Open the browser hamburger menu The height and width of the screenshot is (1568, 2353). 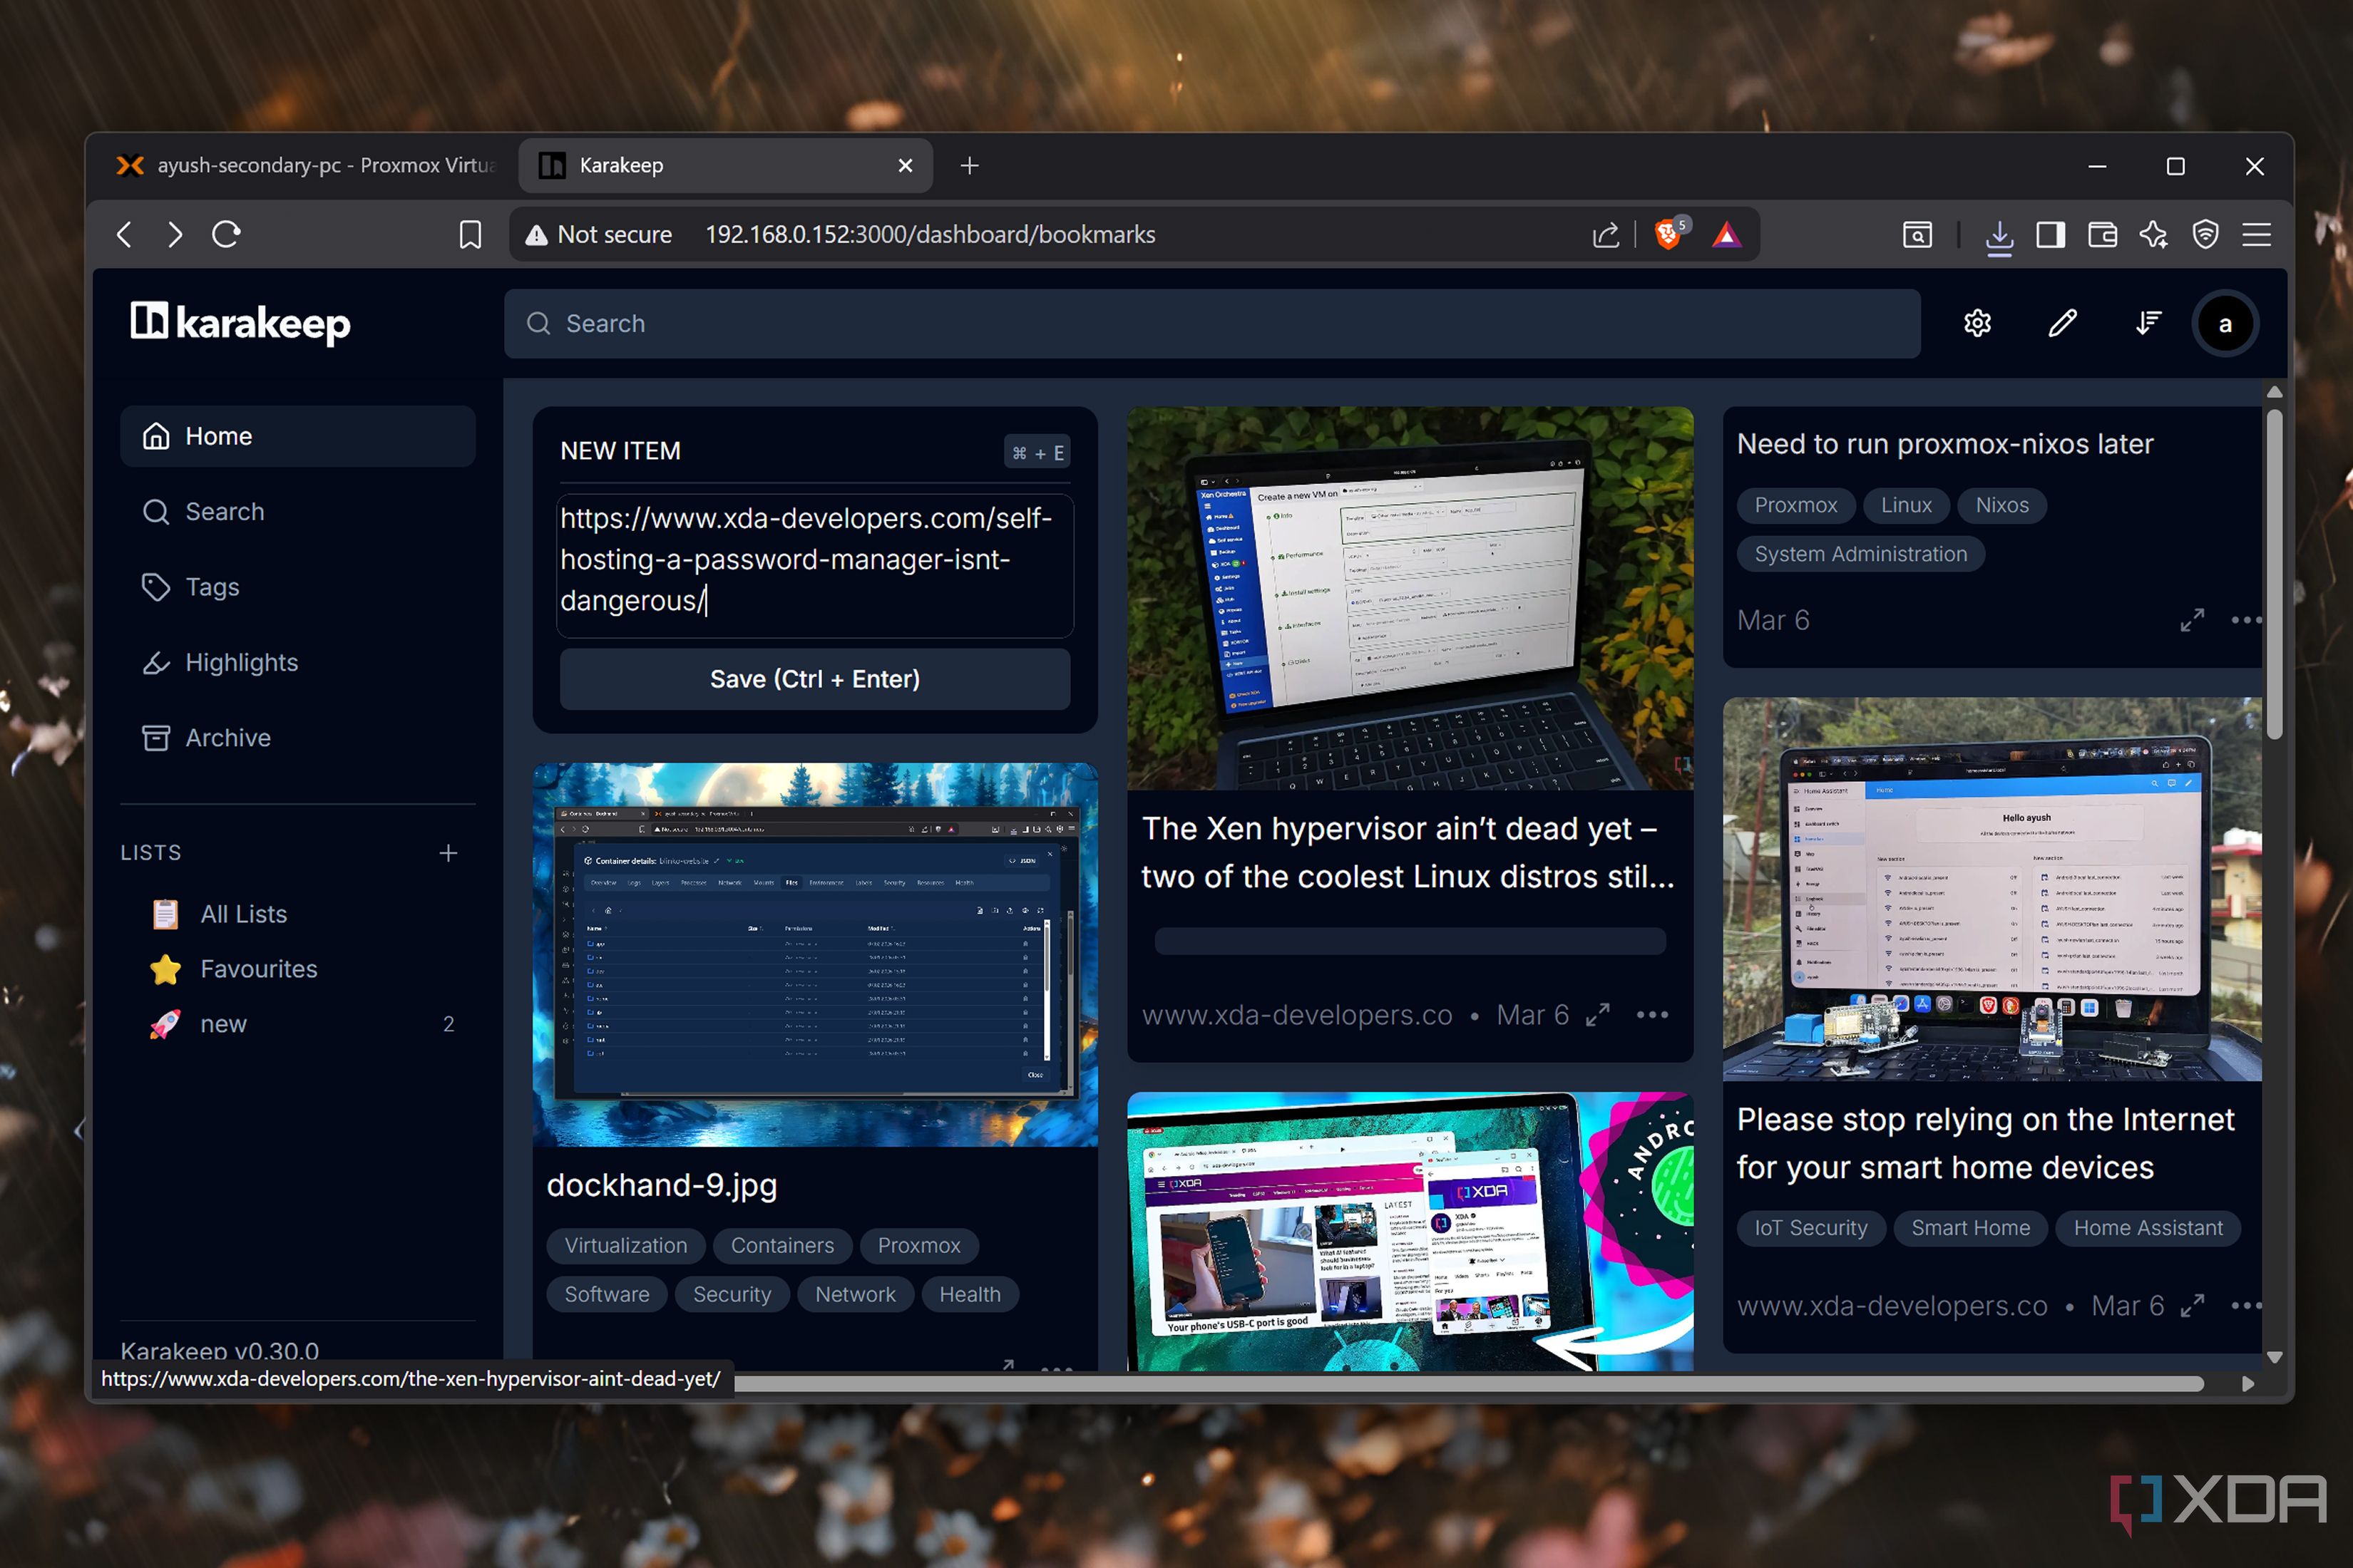point(2257,234)
